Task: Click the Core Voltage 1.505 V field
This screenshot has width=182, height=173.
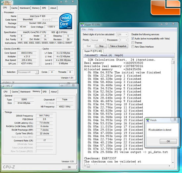Action: [51, 27]
